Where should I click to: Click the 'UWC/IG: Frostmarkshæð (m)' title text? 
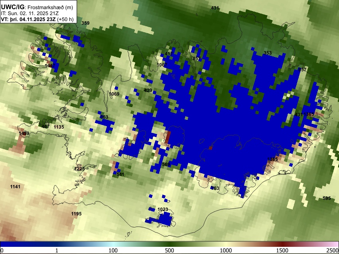click(x=37, y=7)
